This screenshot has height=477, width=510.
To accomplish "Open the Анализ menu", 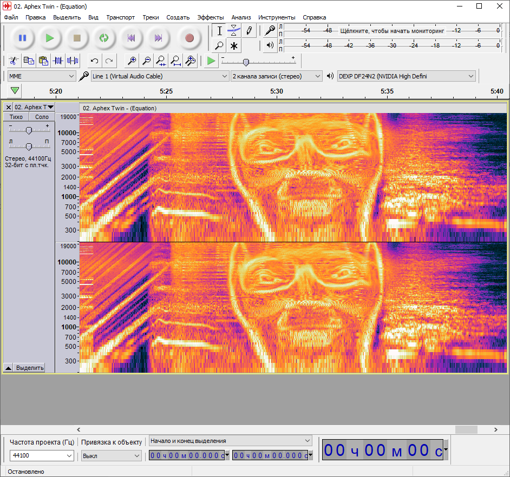I will click(241, 17).
